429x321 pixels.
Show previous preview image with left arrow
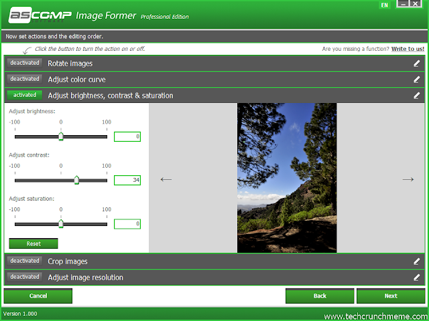point(166,179)
